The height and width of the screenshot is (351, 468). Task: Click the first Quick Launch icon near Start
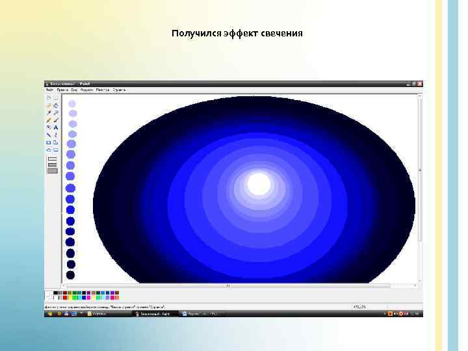[60, 314]
